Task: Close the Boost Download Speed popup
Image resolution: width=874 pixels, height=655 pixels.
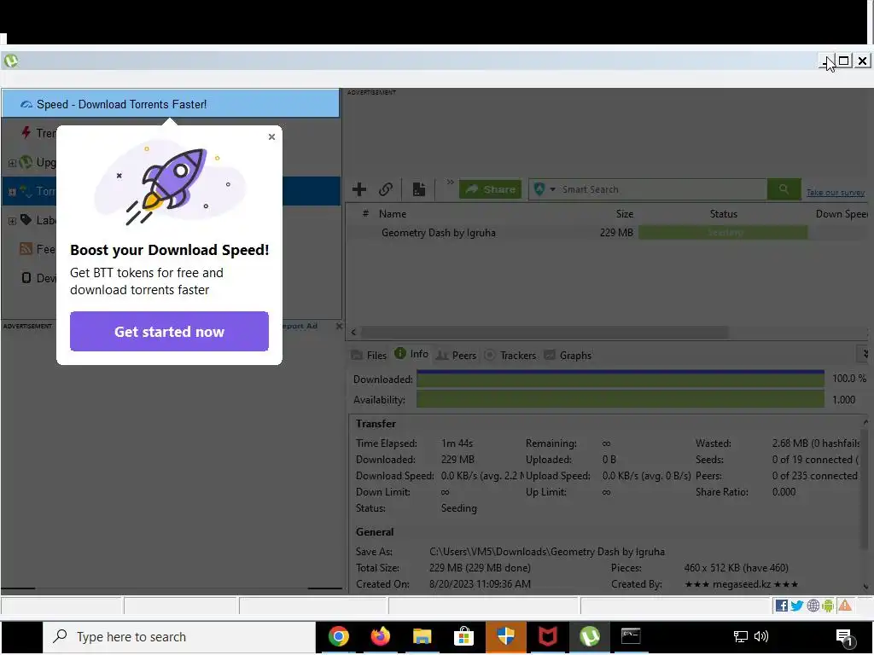Action: pyautogui.click(x=271, y=136)
